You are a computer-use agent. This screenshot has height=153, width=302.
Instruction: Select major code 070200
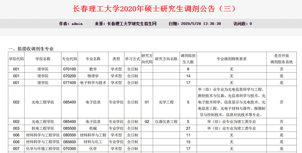70,76
